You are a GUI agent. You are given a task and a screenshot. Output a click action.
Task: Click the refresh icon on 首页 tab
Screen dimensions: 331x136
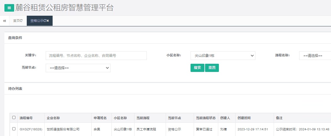tap(21, 21)
